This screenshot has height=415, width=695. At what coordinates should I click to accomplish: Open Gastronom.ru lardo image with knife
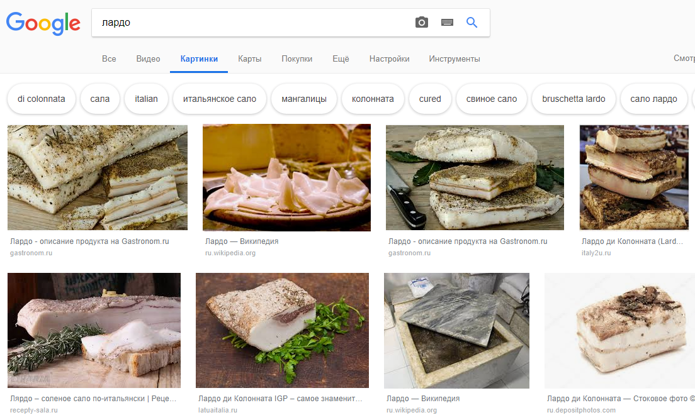coord(475,177)
